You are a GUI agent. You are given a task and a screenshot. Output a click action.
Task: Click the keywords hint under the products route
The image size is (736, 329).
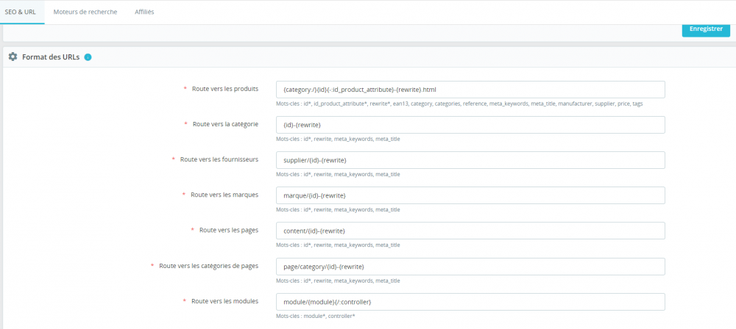459,104
